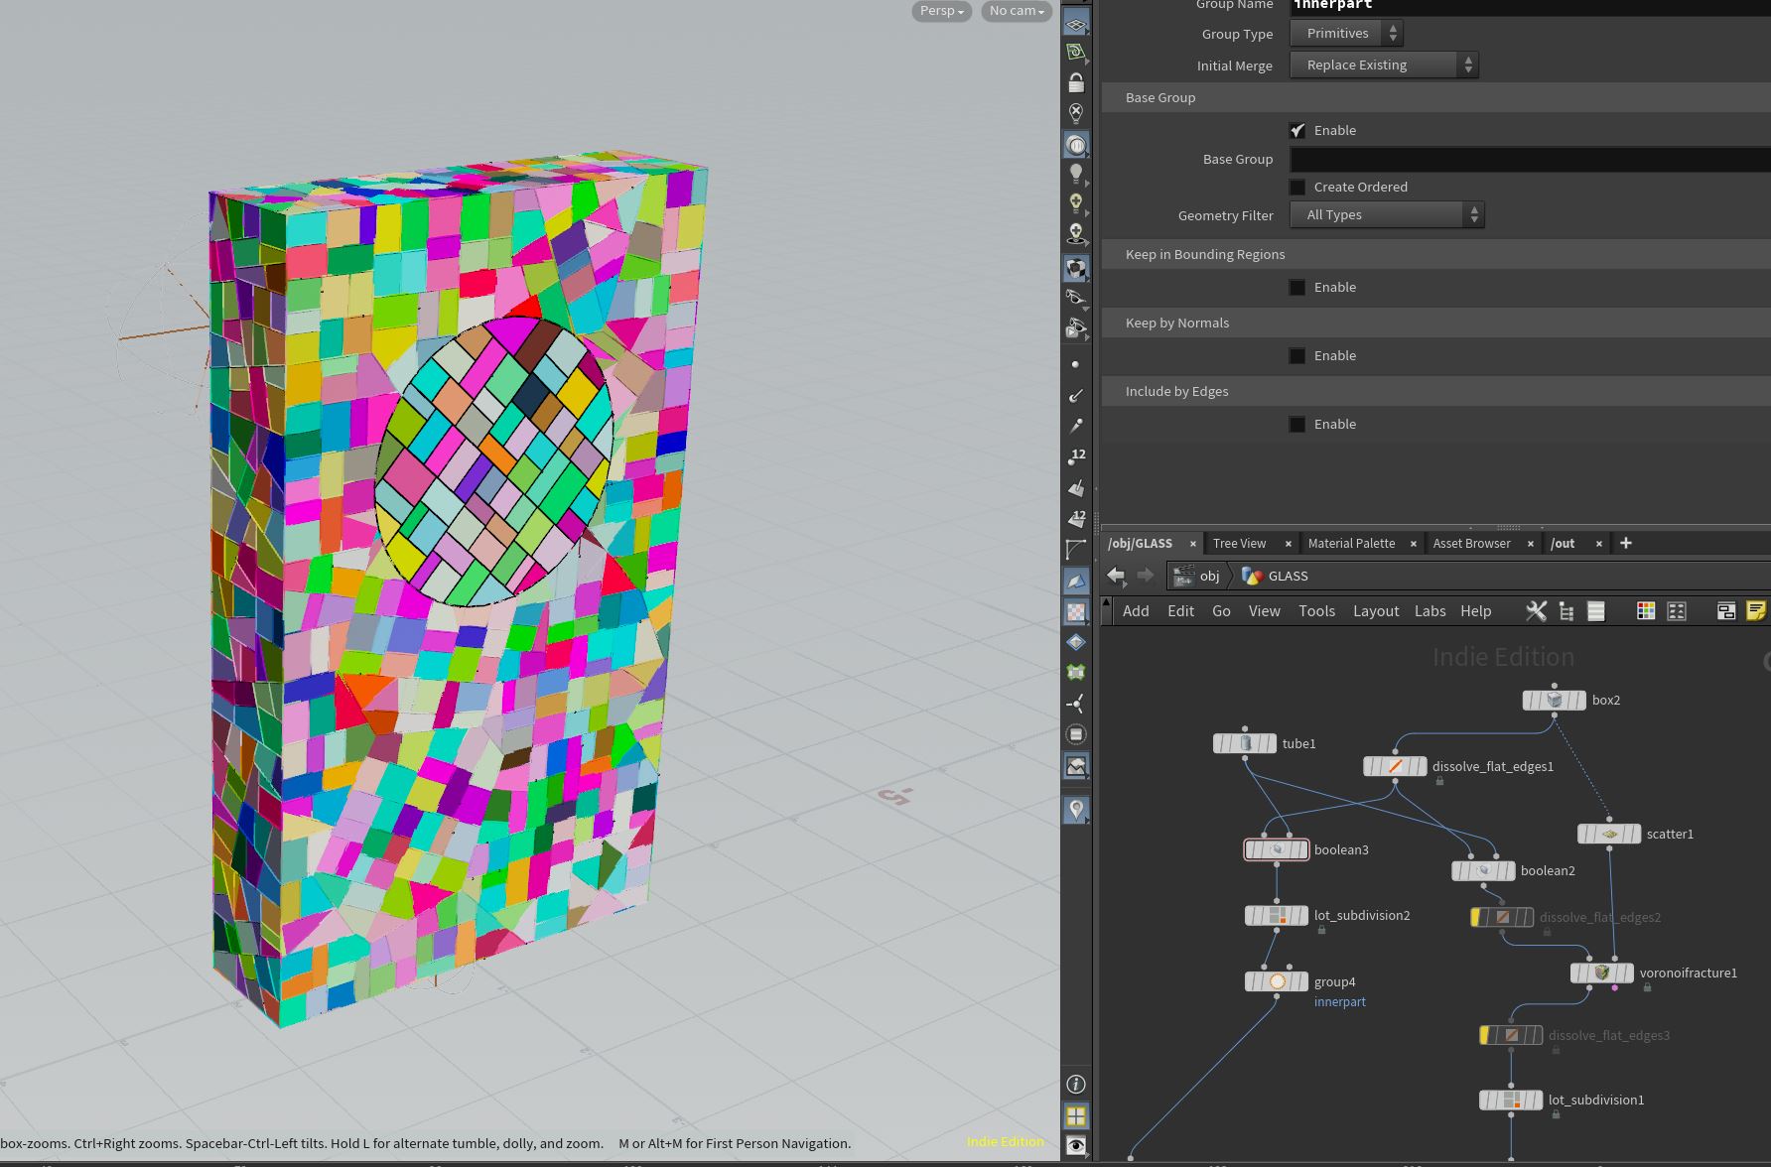Screen dimensions: 1771x1167
Task: Toggle the sticky note icon in network toolbar
Action: pos(1756,611)
